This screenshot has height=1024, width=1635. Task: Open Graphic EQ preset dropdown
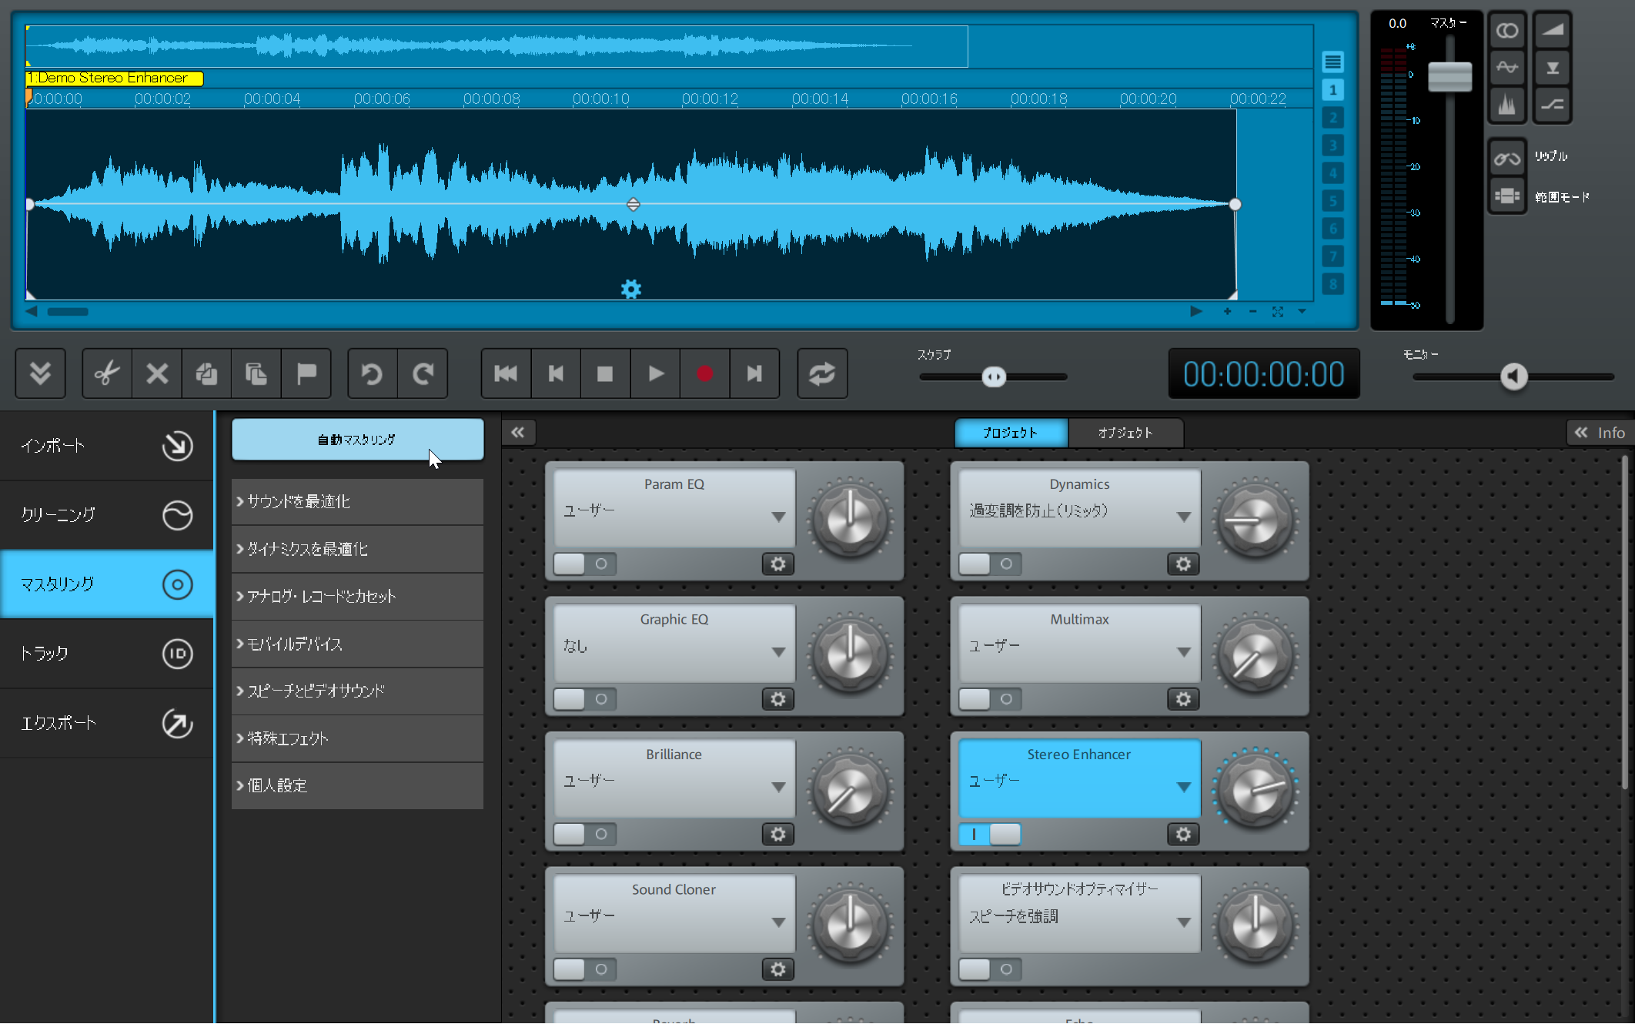coord(778,652)
